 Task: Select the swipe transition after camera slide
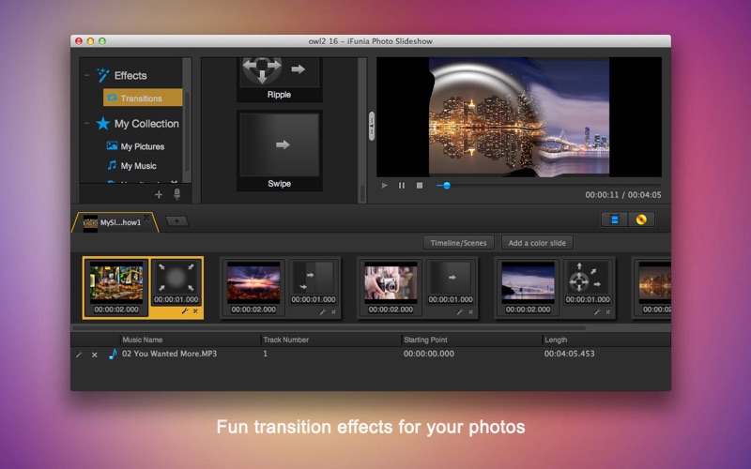point(451,278)
